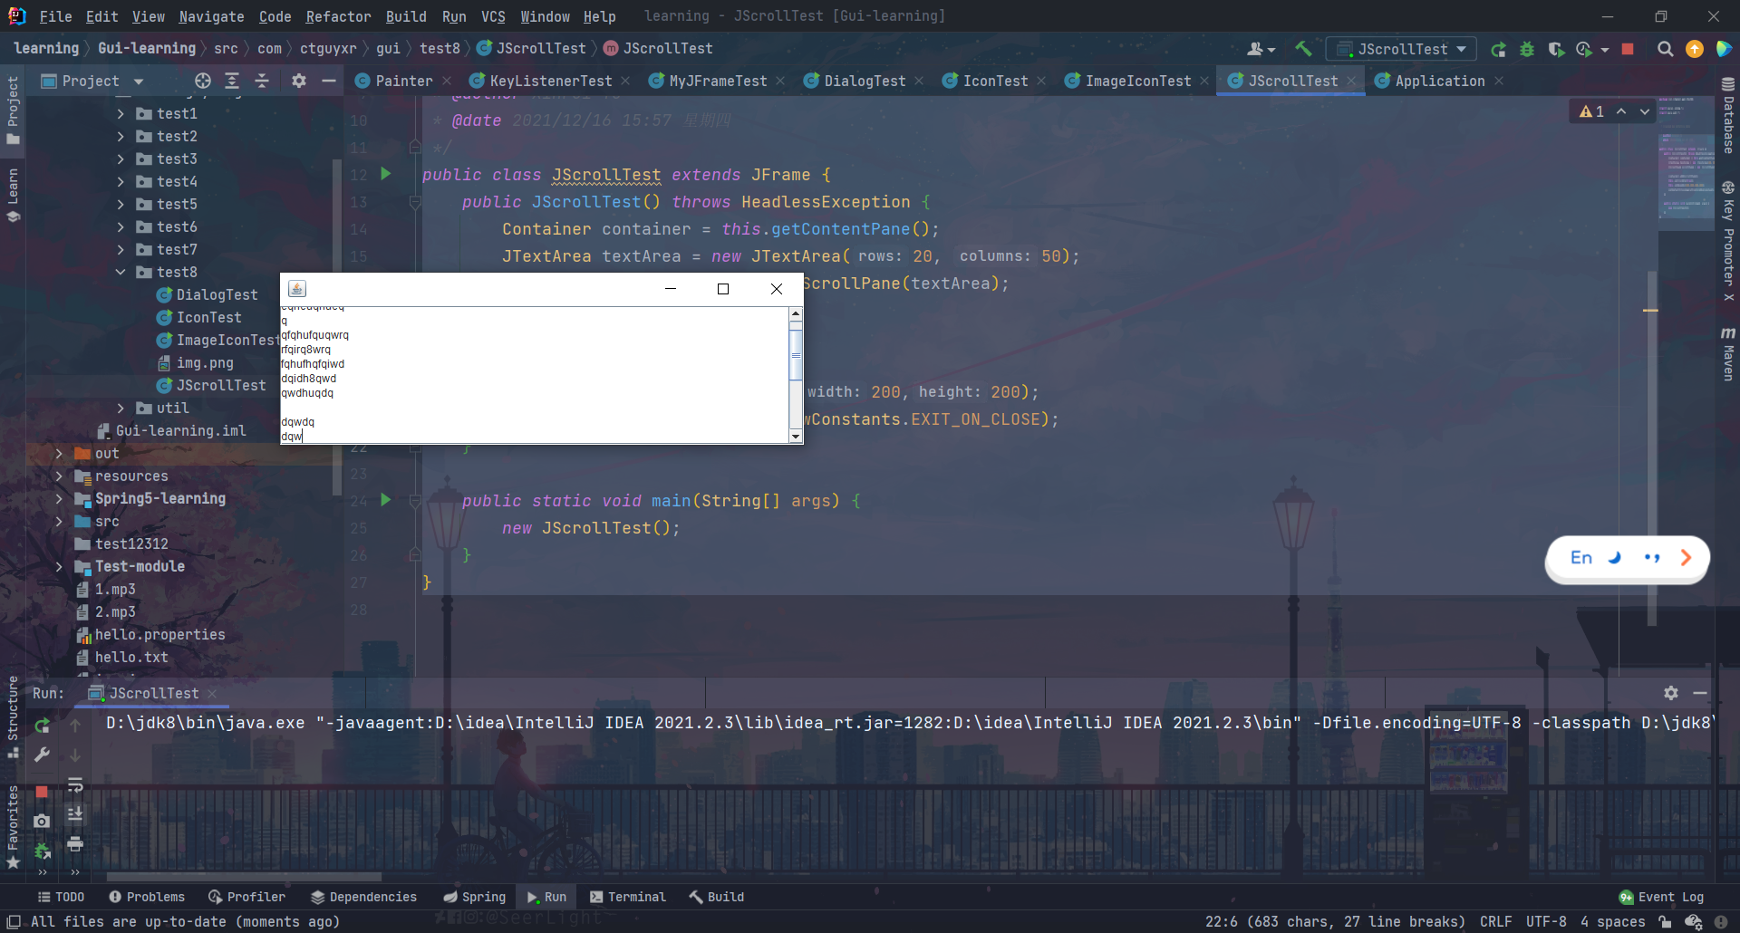Click JFrame scrollbar down arrow
This screenshot has height=933, width=1740.
click(x=796, y=437)
